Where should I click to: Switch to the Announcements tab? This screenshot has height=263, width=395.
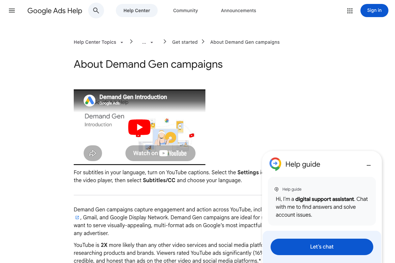click(x=239, y=11)
